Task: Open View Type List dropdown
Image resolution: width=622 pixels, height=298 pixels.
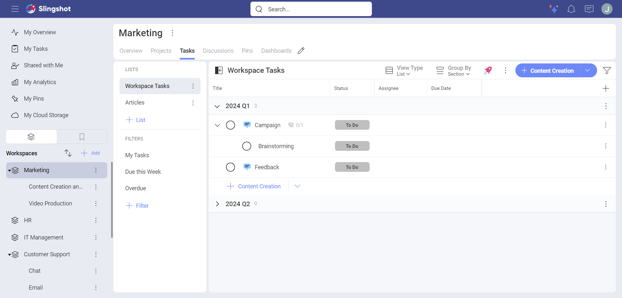Action: pos(404,71)
